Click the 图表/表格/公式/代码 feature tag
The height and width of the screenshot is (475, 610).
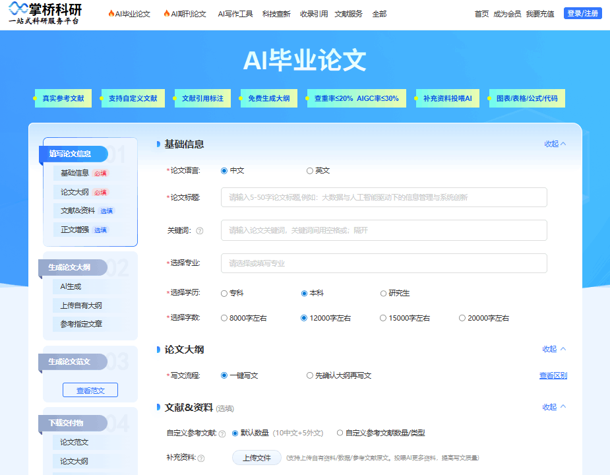coord(527,98)
